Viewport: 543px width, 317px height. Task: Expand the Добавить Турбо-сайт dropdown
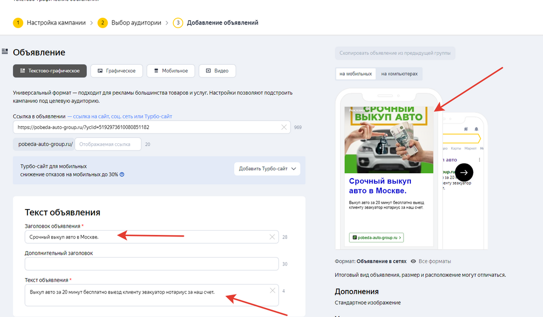(267, 169)
